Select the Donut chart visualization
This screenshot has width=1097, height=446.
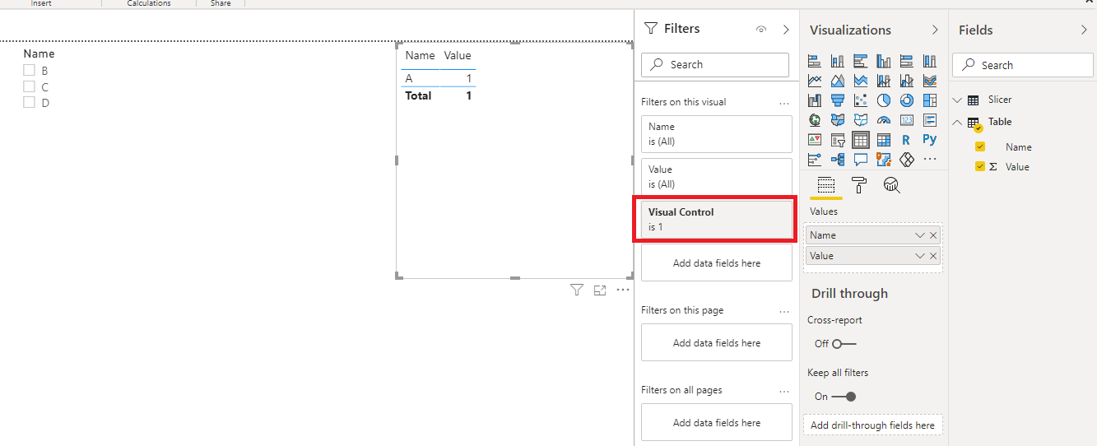907,100
